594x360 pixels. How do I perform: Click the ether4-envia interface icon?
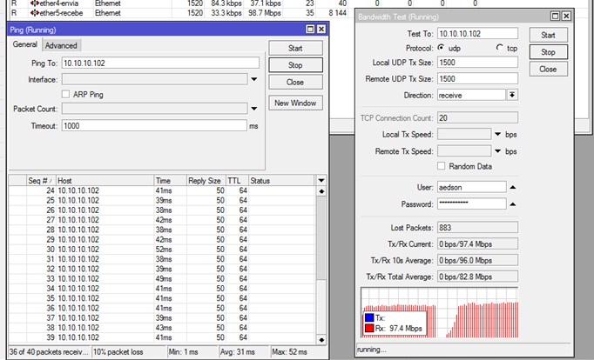coord(35,3)
